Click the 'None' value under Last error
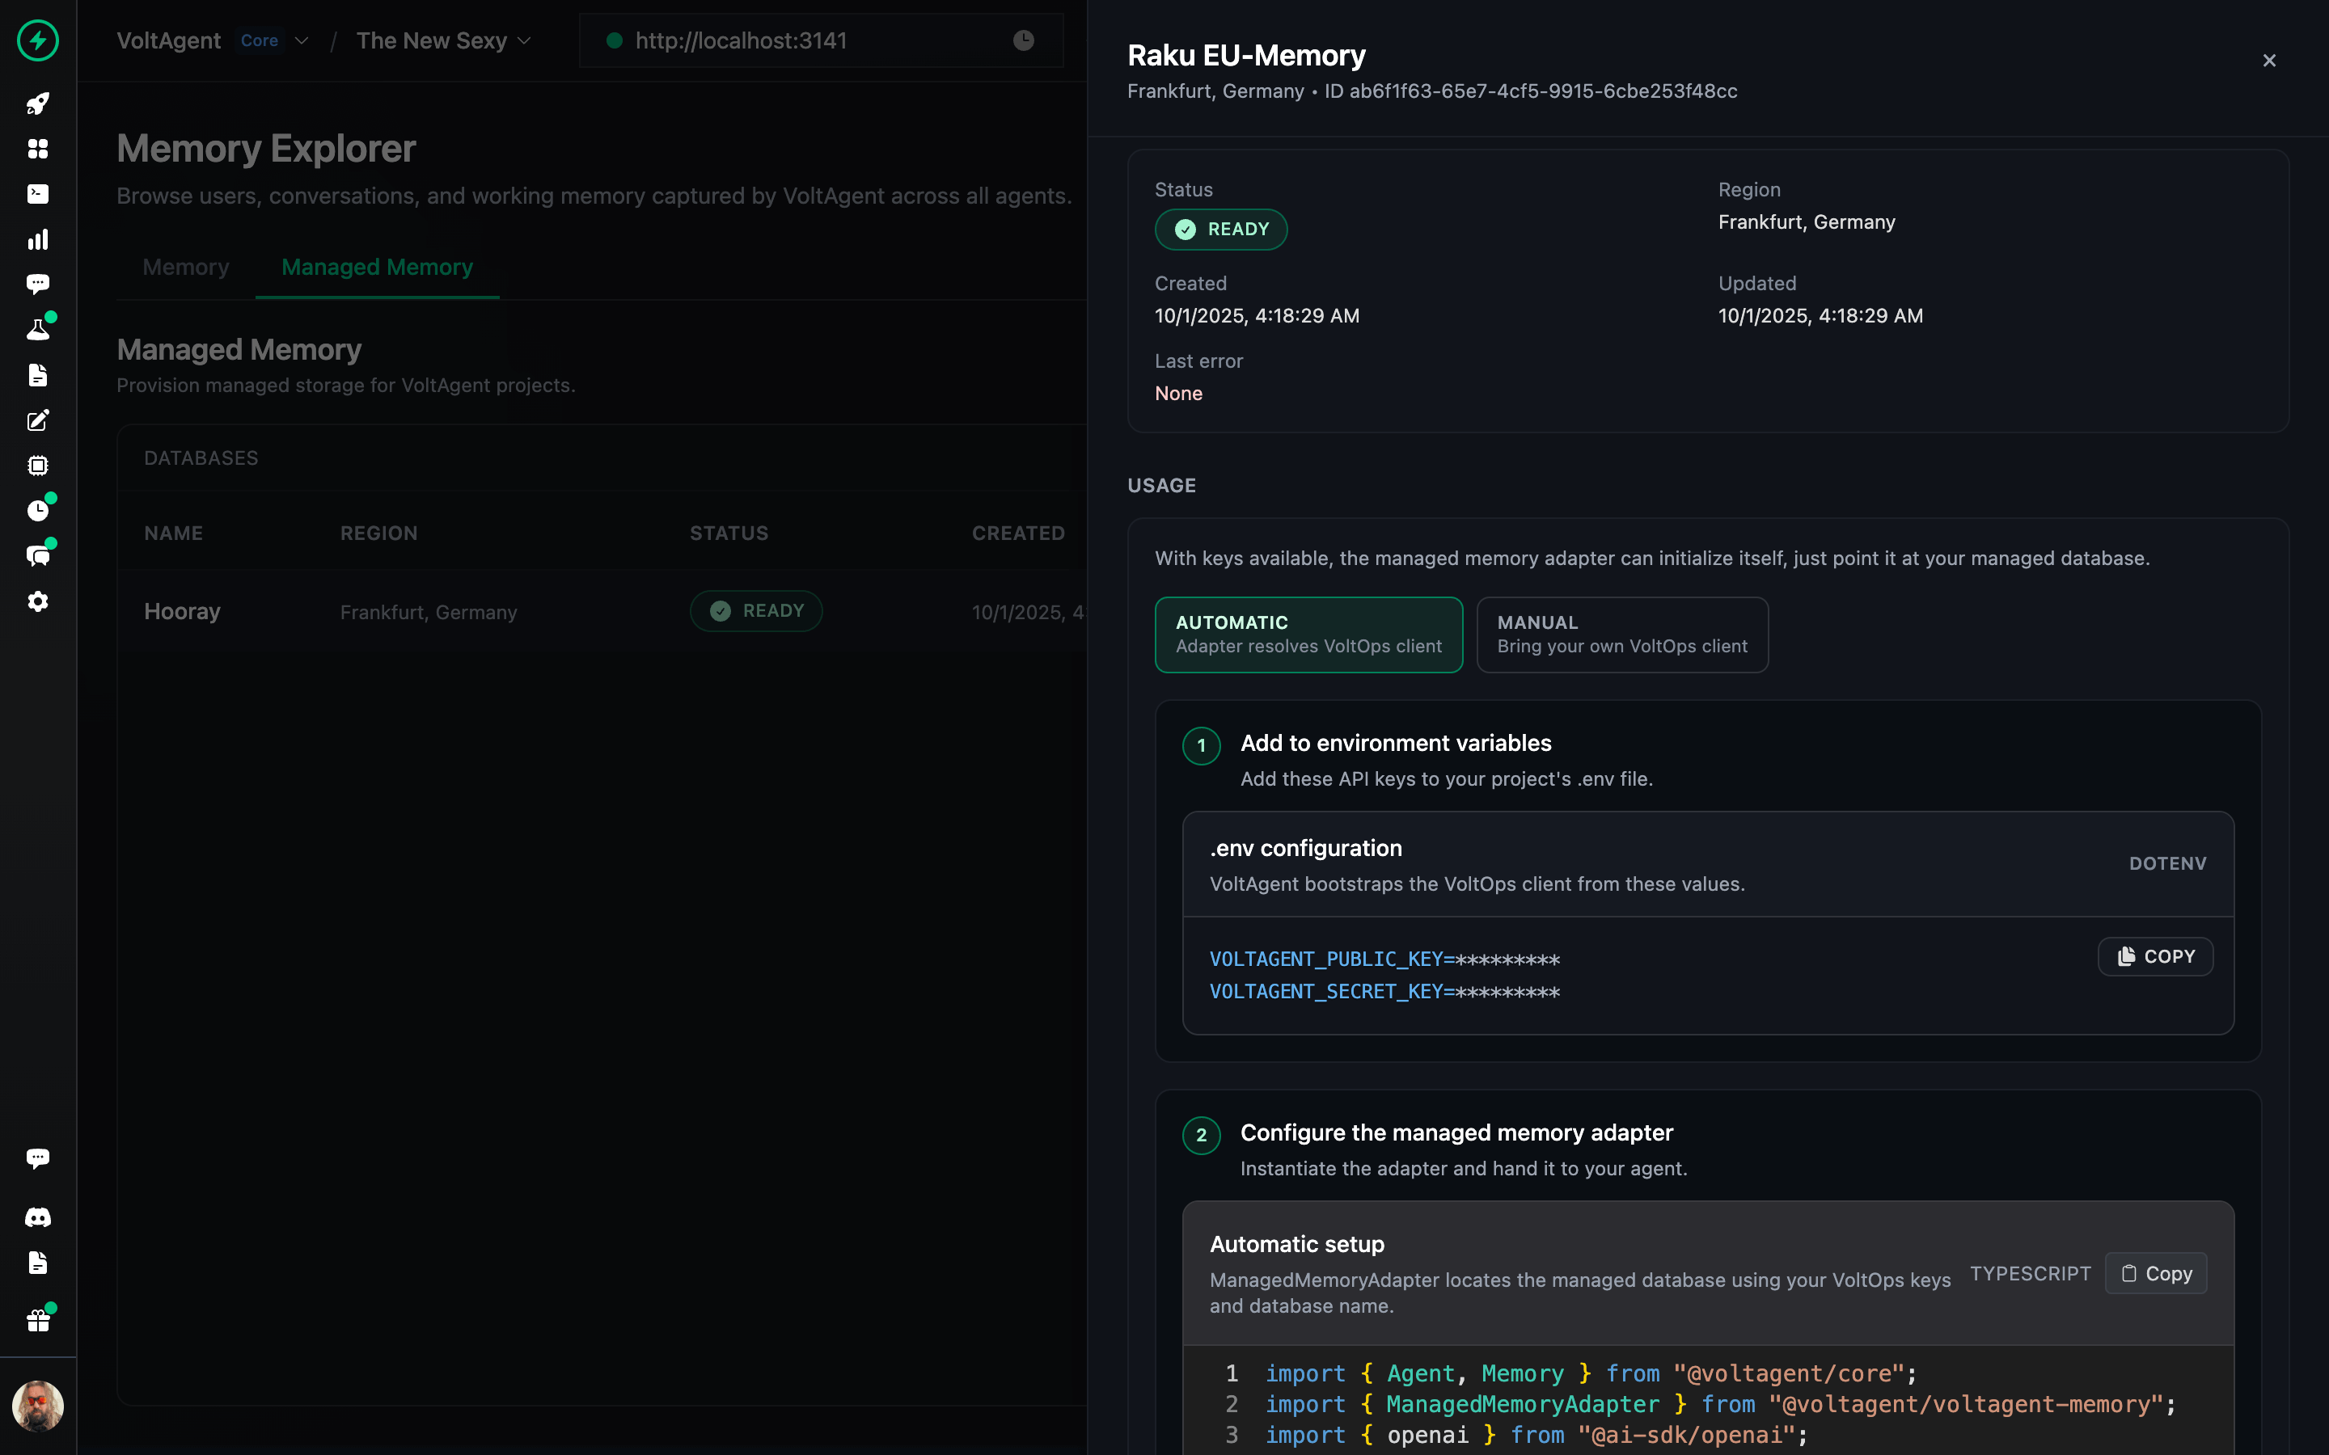Image resolution: width=2329 pixels, height=1455 pixels. pyautogui.click(x=1178, y=393)
